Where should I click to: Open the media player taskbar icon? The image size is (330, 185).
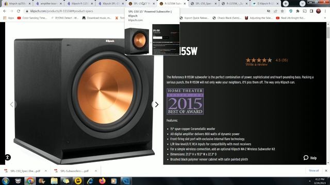pyautogui.click(x=114, y=181)
